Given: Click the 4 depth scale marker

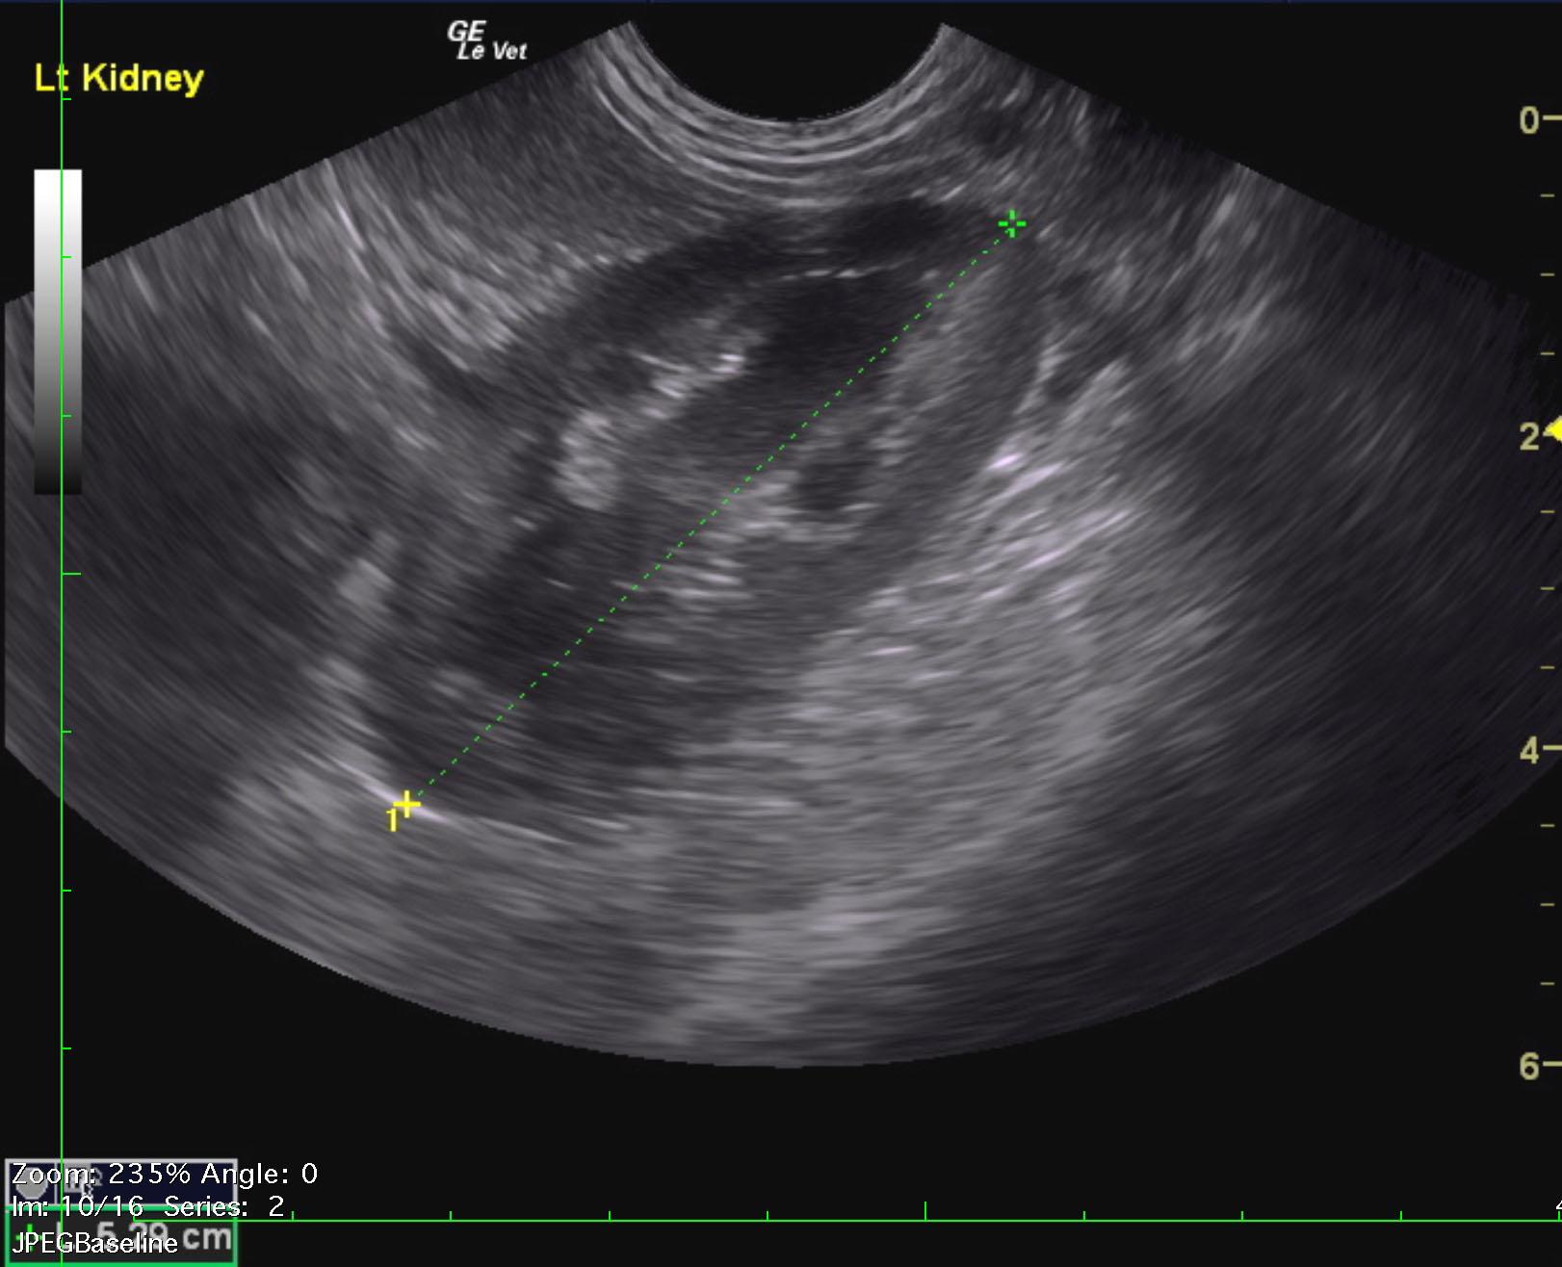Looking at the screenshot, I should (1528, 751).
